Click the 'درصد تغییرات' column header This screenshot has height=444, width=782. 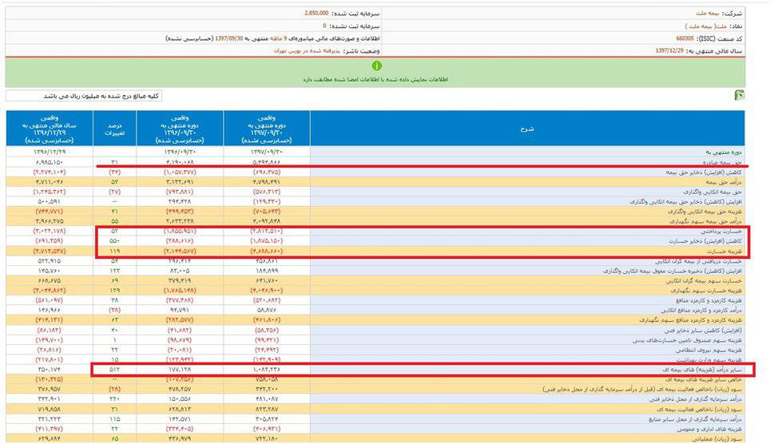pyautogui.click(x=114, y=129)
